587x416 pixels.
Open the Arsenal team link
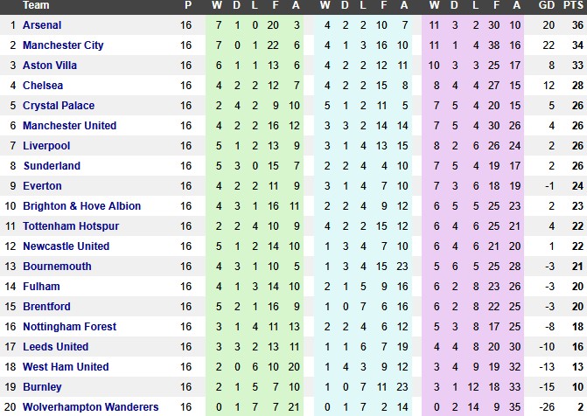[x=41, y=24]
